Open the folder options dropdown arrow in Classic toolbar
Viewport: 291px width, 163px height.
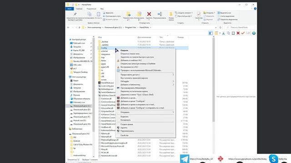220,33
